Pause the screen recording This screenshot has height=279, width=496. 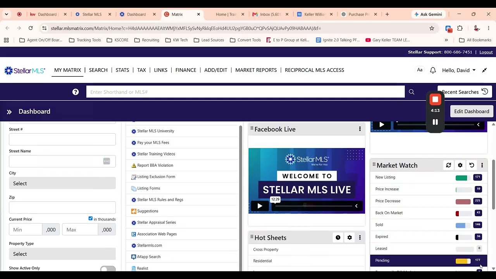click(x=435, y=122)
